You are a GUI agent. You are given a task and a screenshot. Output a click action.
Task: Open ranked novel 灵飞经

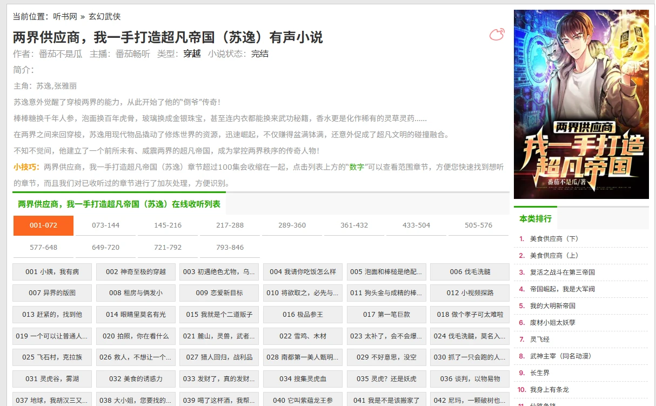coord(539,340)
